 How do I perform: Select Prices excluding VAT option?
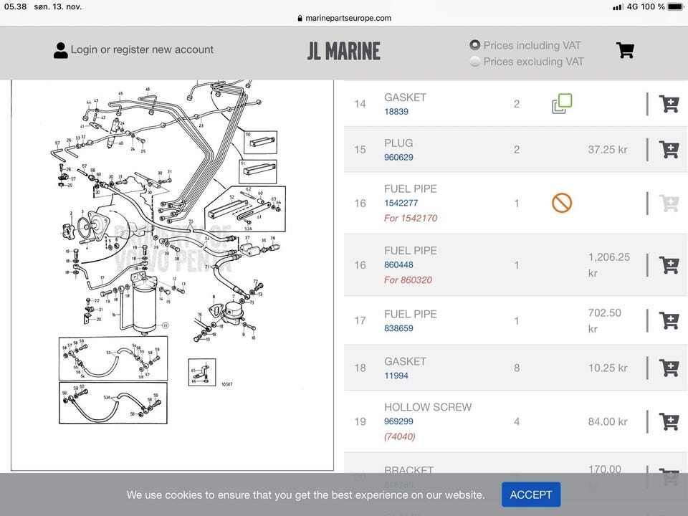(474, 62)
